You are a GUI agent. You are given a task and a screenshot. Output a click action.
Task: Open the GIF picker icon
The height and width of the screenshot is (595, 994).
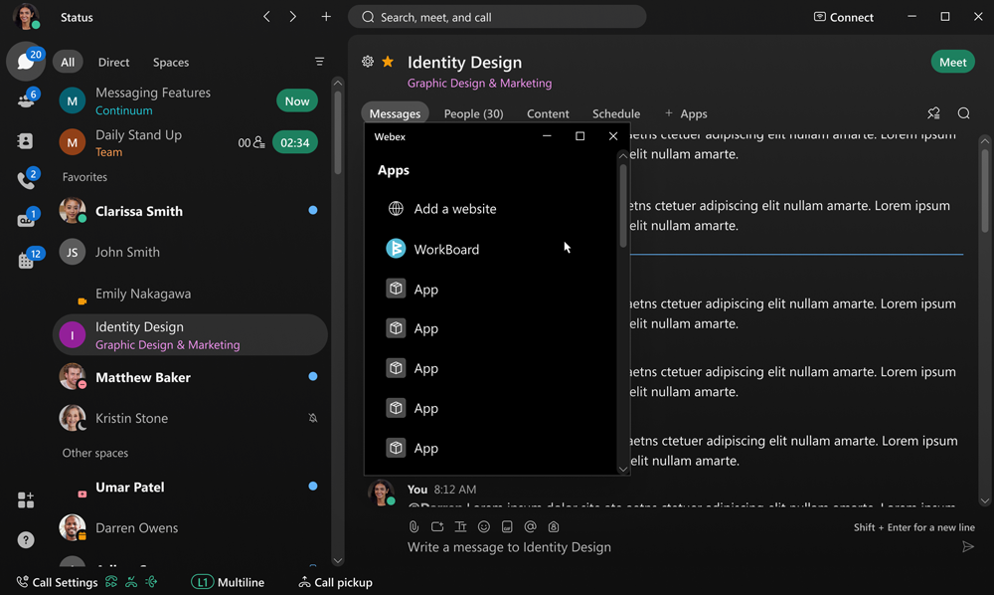[x=507, y=526]
